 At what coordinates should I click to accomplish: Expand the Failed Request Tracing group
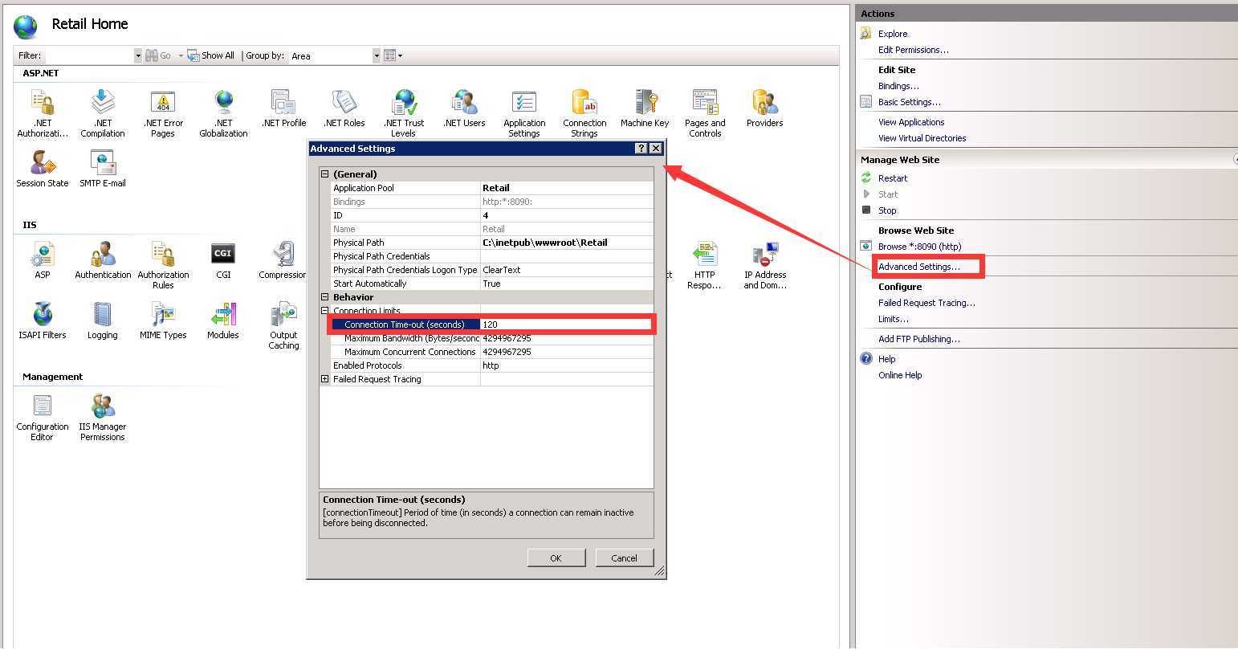pyautogui.click(x=325, y=379)
